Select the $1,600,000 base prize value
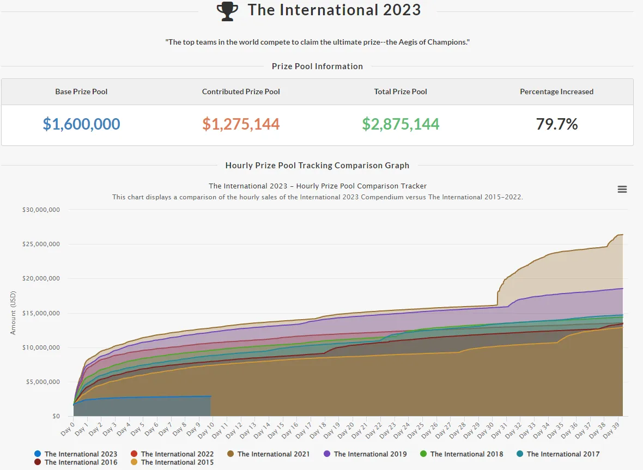Viewport: 643px width, 470px height. pos(81,124)
